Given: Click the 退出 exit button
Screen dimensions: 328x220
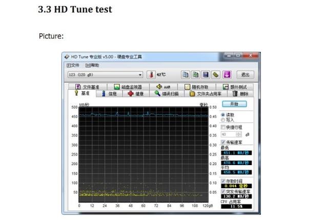Looking at the screenshot, I should [x=245, y=75].
